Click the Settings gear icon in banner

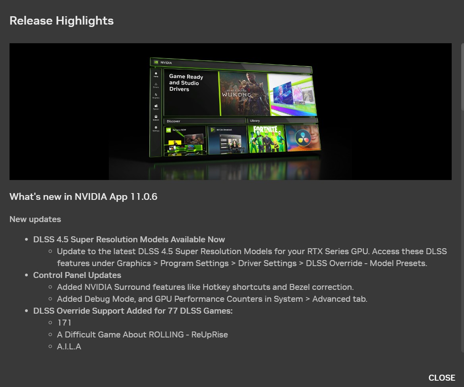click(156, 128)
